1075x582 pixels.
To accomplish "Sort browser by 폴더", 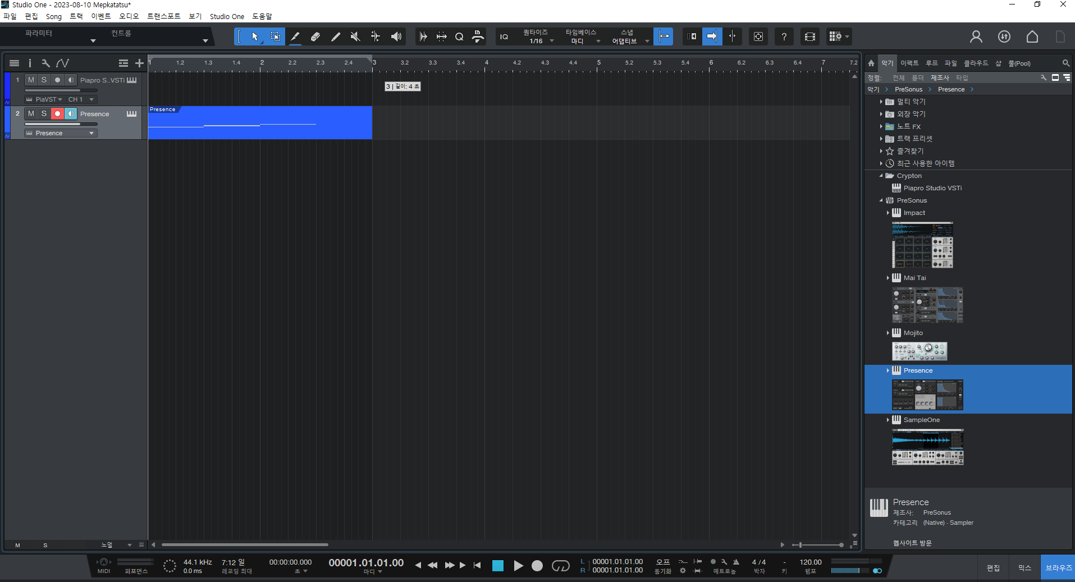I will [x=917, y=77].
